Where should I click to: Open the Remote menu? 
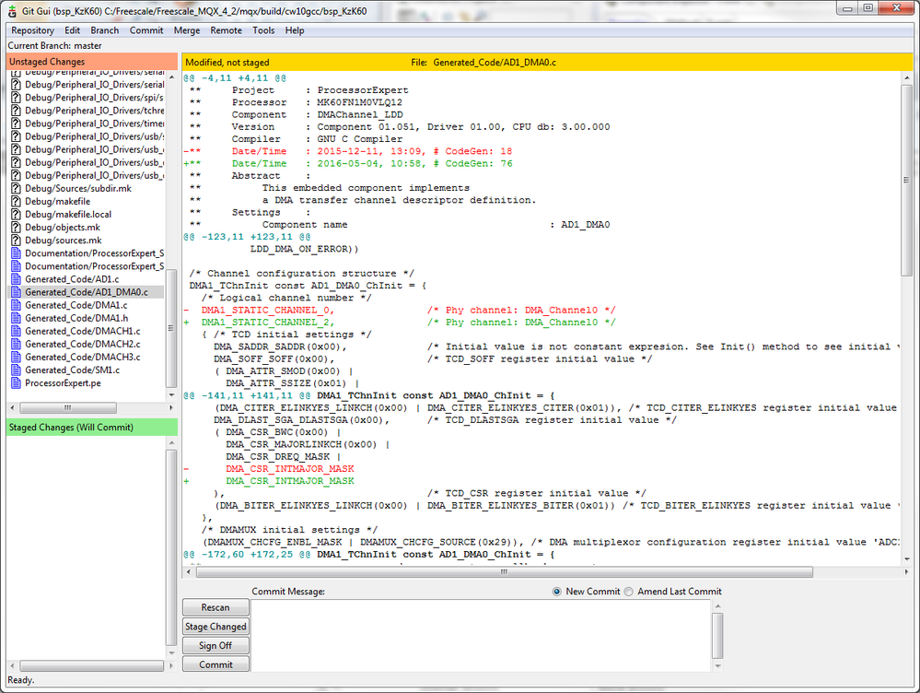click(226, 30)
